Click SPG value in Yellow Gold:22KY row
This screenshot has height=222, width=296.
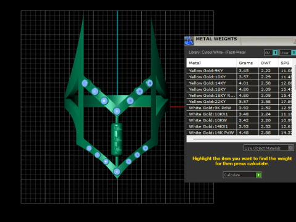tap(286, 102)
